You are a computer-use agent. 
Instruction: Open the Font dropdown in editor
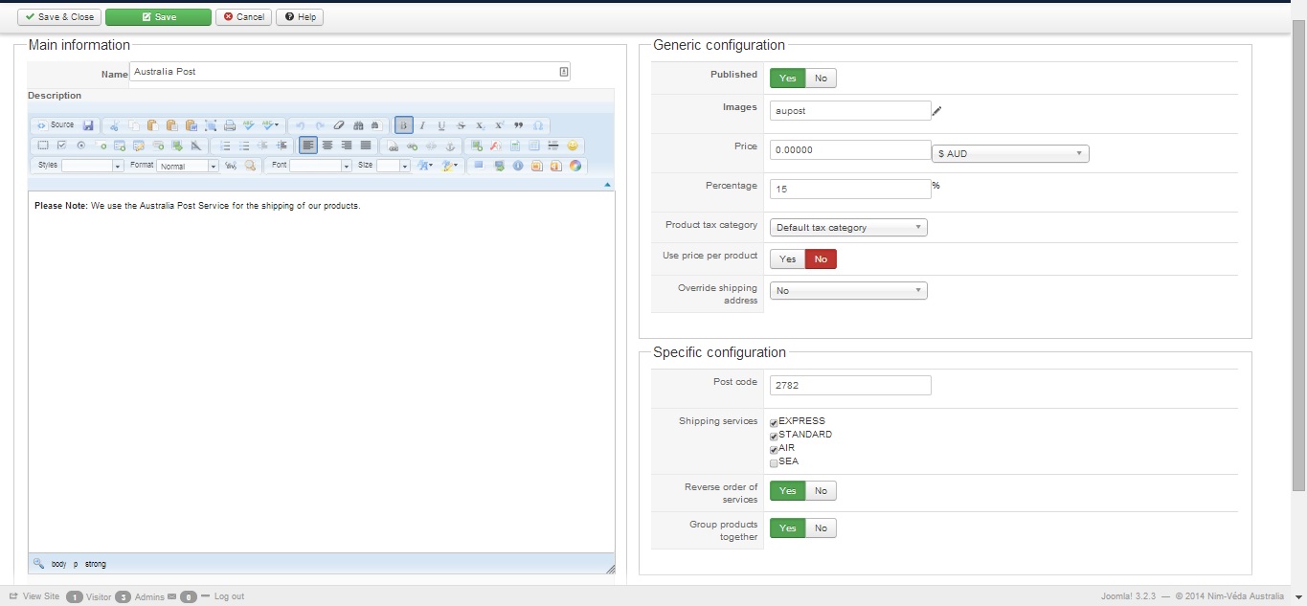pyautogui.click(x=321, y=166)
